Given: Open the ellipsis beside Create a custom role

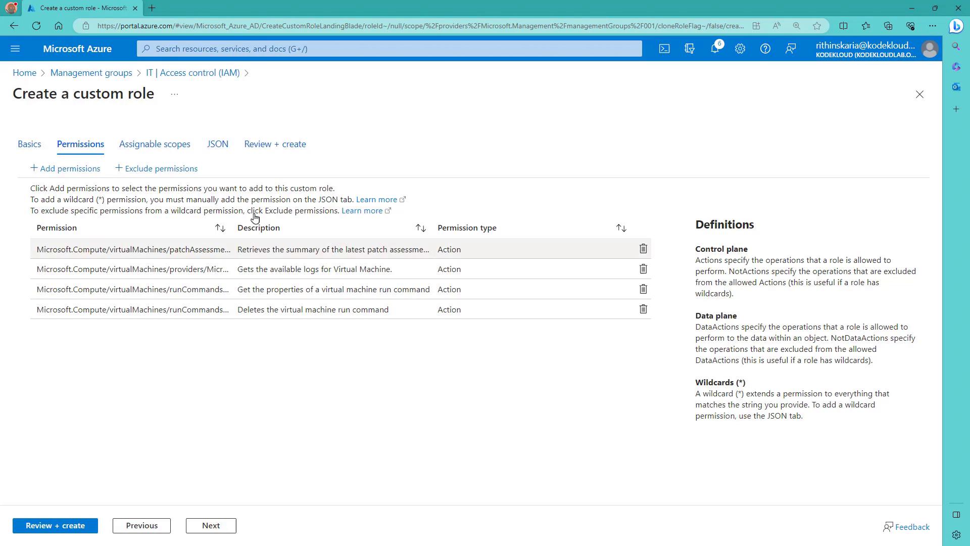Looking at the screenshot, I should pos(174,94).
